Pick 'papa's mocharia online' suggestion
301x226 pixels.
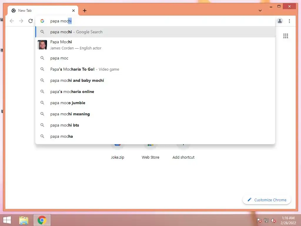pyautogui.click(x=155, y=92)
